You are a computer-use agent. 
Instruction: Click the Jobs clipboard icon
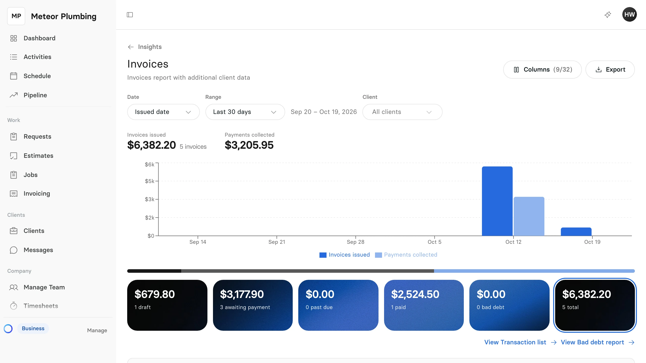[x=13, y=175]
